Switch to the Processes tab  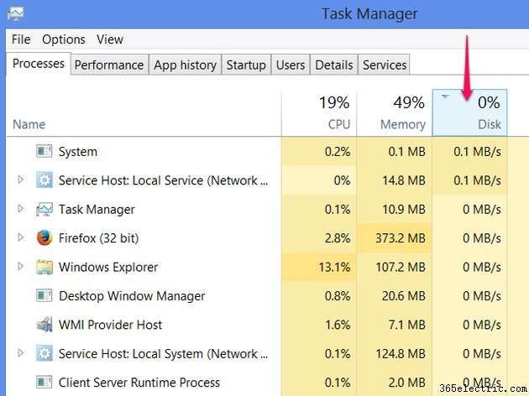39,64
